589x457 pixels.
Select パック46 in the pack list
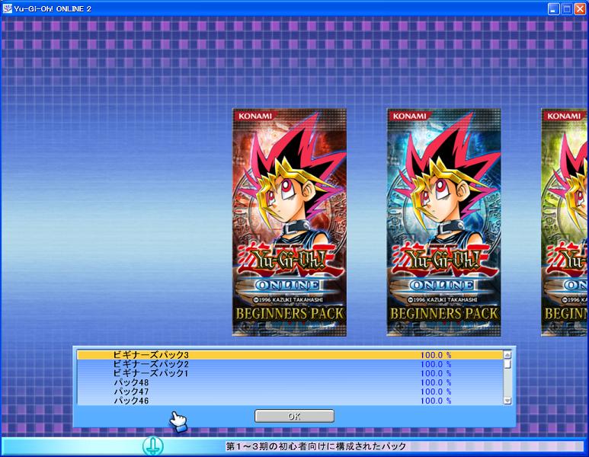290,401
